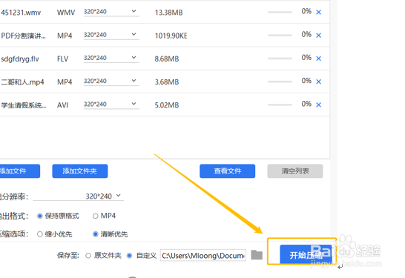This screenshot has height=278, width=405.
Task: Select 自定义 save location option
Action: point(129,256)
